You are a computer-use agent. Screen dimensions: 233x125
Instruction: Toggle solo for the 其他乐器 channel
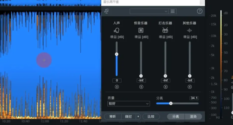click(x=190, y=87)
